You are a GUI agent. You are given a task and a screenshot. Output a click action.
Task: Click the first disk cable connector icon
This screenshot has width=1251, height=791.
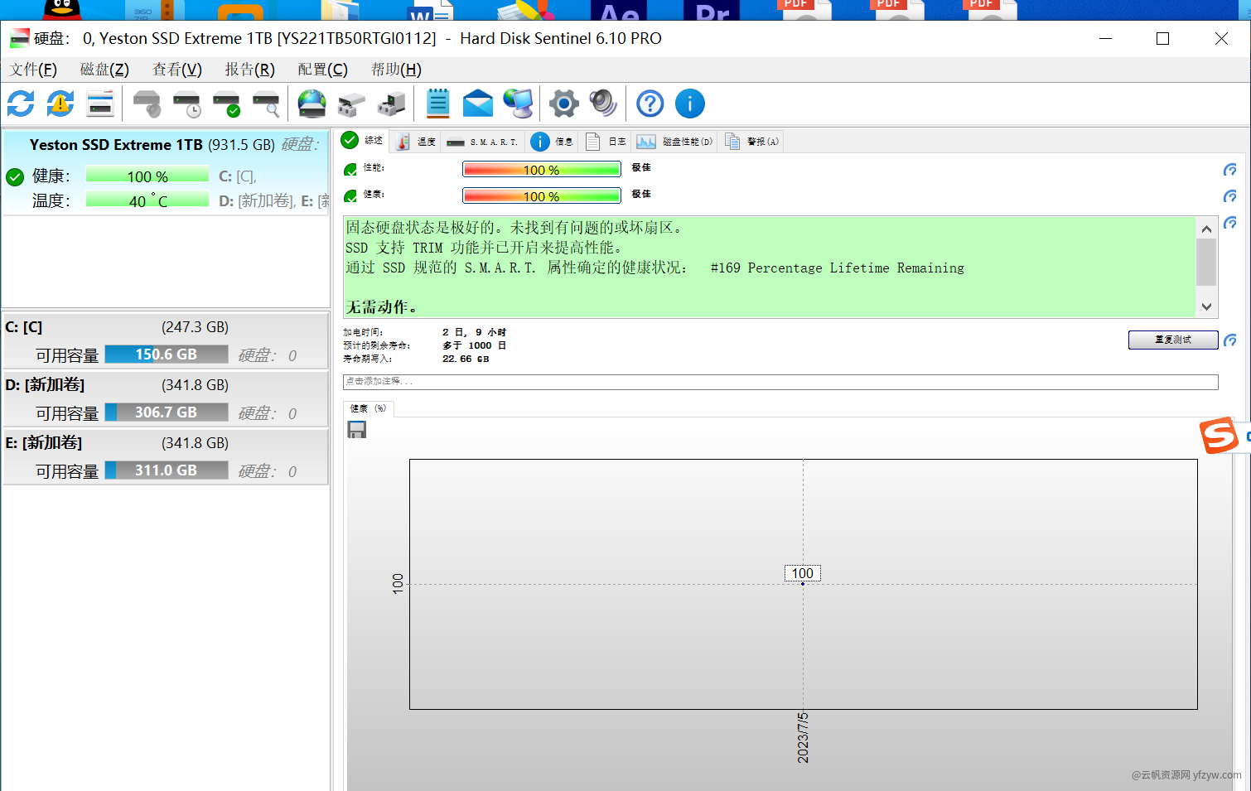(351, 104)
